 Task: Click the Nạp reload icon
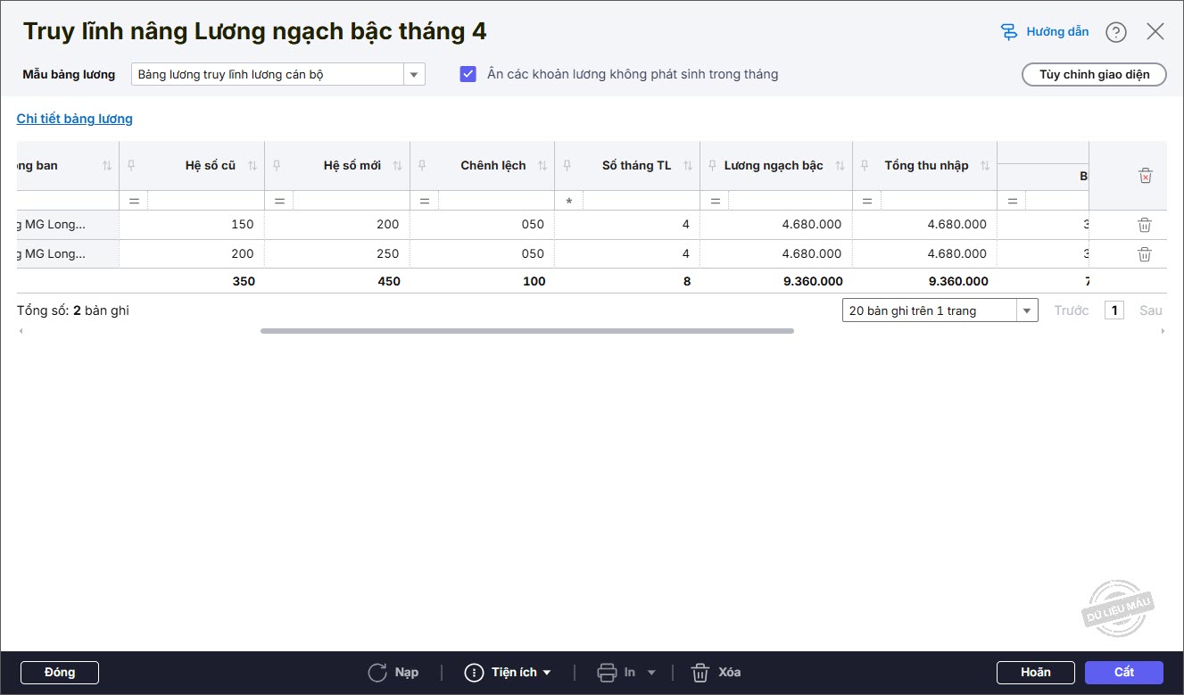377,673
